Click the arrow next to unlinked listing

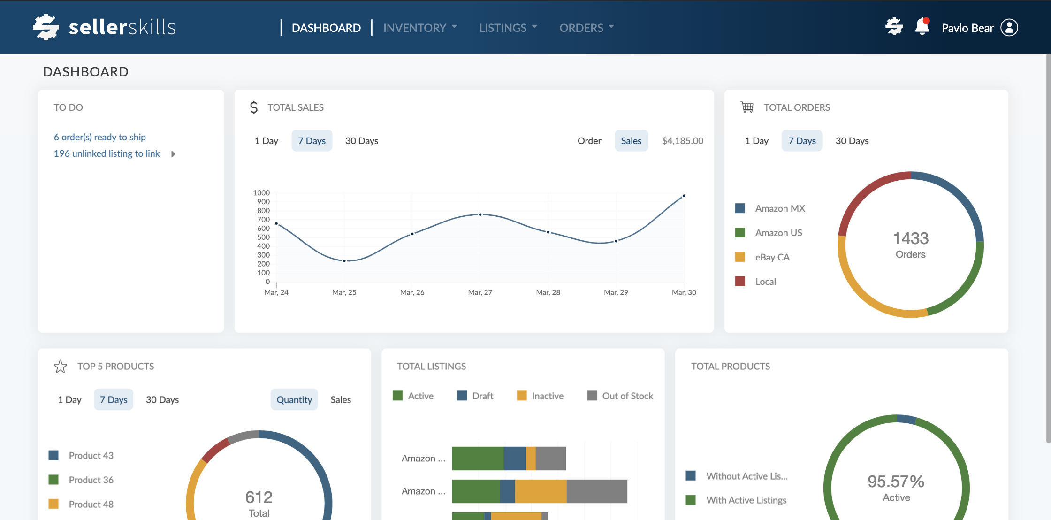pyautogui.click(x=174, y=154)
